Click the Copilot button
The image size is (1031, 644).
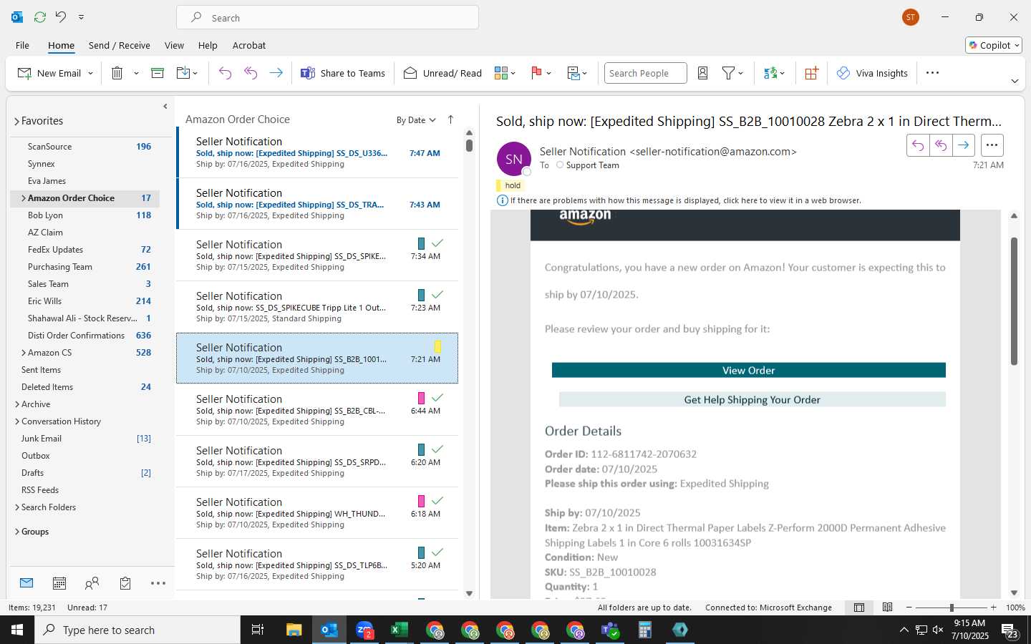tap(994, 45)
